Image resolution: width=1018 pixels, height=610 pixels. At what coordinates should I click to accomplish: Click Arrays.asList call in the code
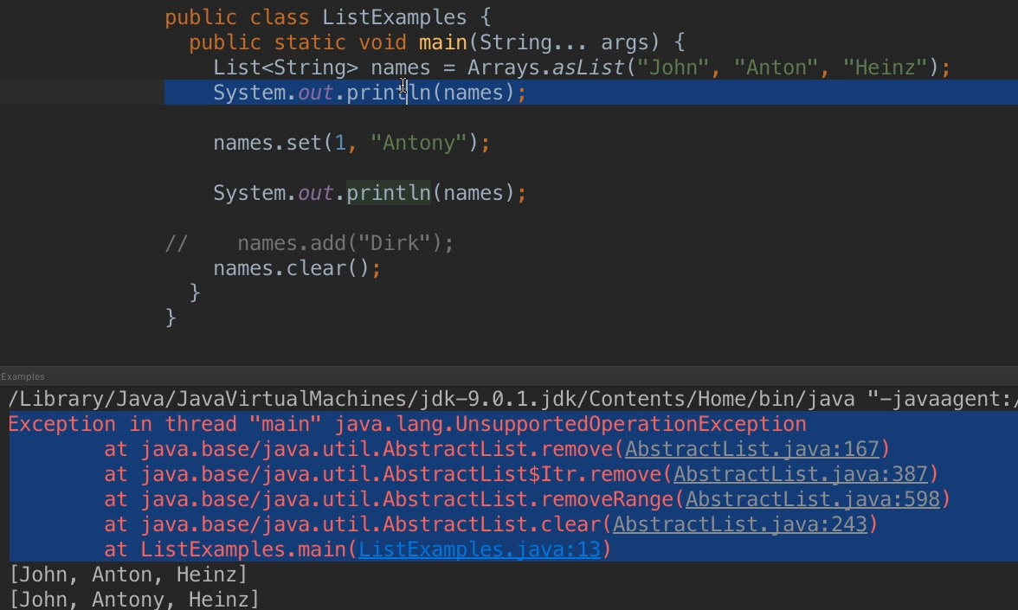point(545,67)
